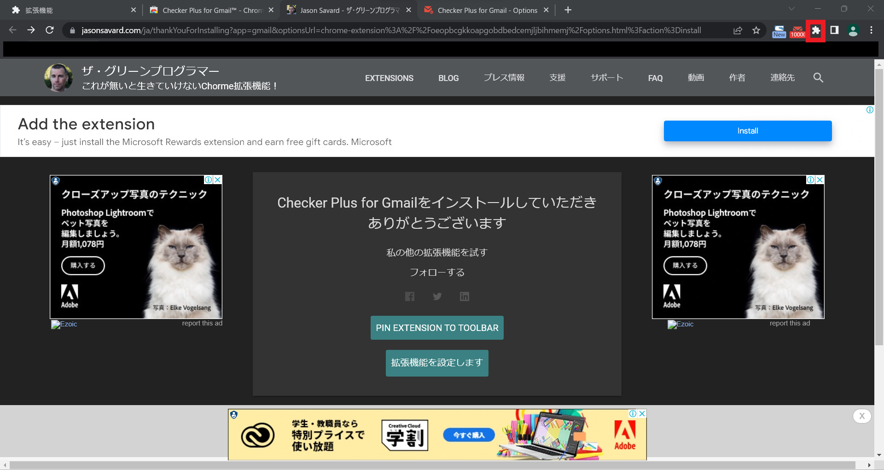Click the right Adobe ad info icon

(810, 180)
